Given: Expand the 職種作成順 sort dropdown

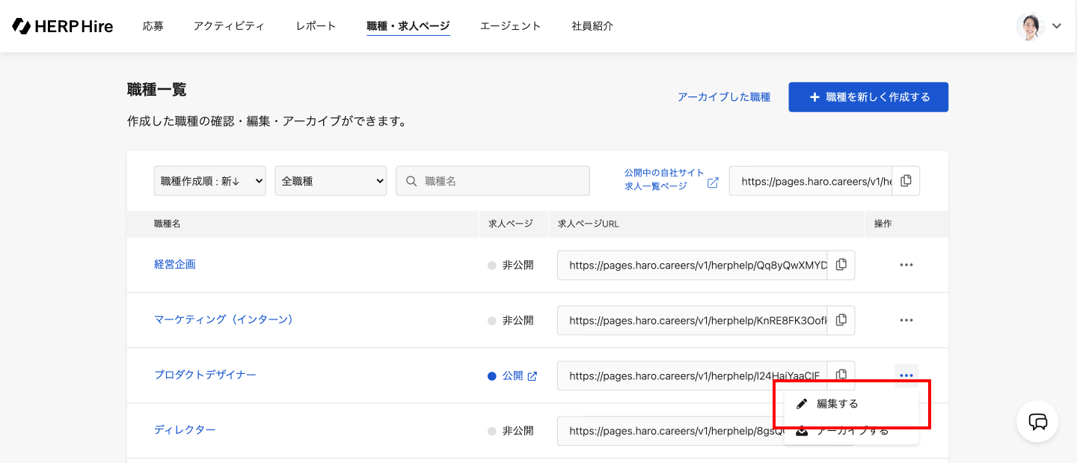Looking at the screenshot, I should 209,181.
